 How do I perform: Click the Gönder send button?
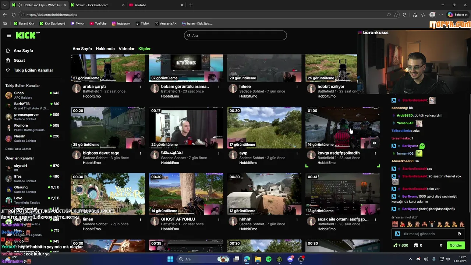coord(456,245)
